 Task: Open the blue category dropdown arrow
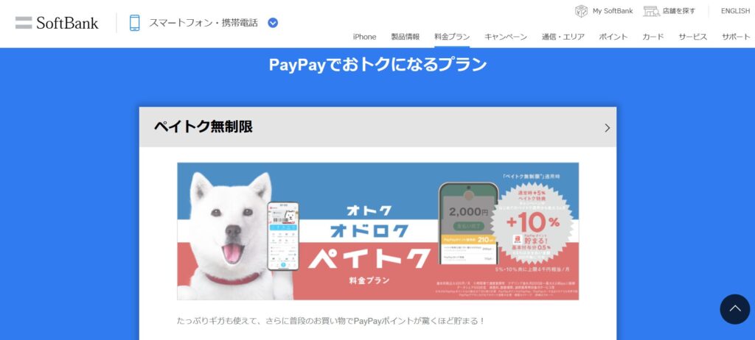tap(273, 23)
